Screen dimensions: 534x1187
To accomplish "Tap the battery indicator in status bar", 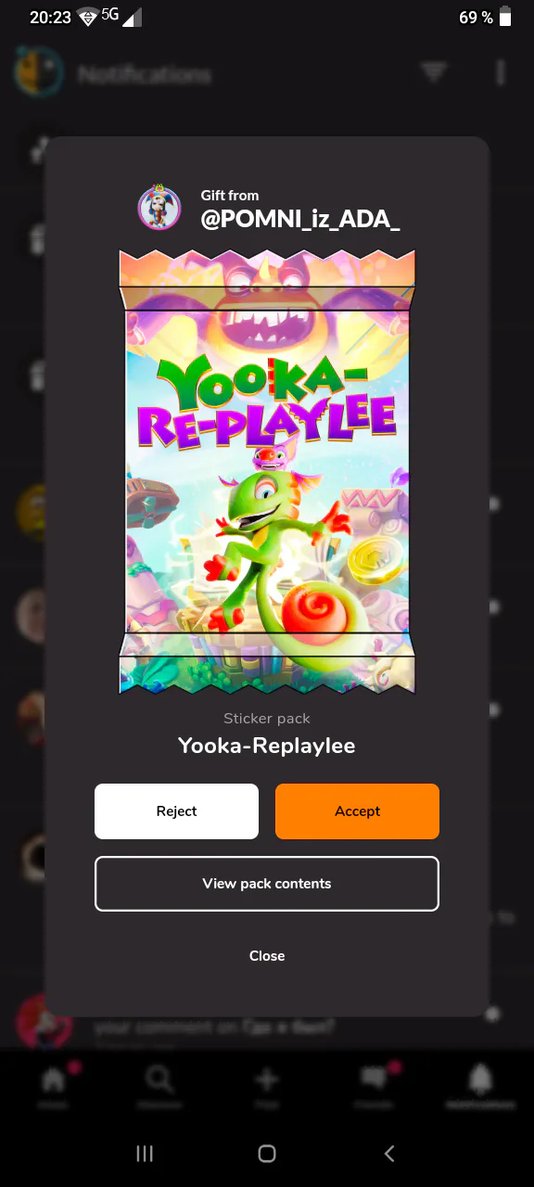I will 505,18.
